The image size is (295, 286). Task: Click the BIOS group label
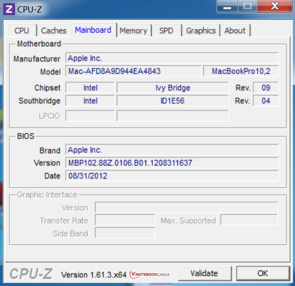26,136
